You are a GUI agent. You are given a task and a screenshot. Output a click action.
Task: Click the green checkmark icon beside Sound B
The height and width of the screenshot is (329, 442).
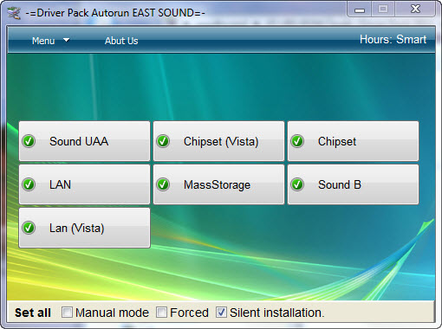coord(297,184)
